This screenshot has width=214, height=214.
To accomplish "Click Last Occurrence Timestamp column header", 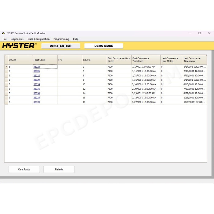I will point(195,60).
